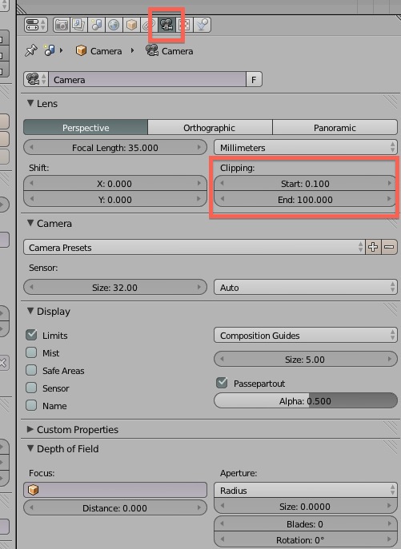Remove camera preset with minus button

(389, 247)
